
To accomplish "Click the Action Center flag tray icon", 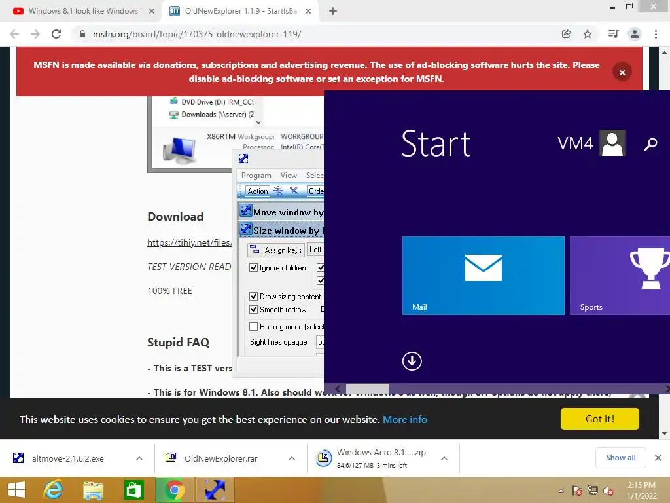I will (x=577, y=491).
